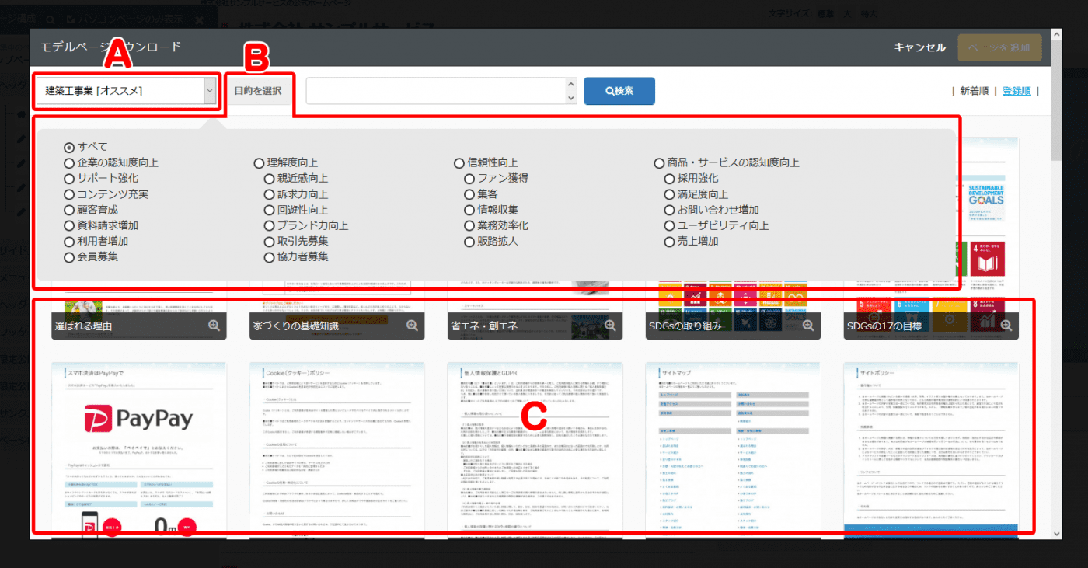The image size is (1088, 568).
Task: Select コンテンツ充実 radio button
Action: [69, 194]
